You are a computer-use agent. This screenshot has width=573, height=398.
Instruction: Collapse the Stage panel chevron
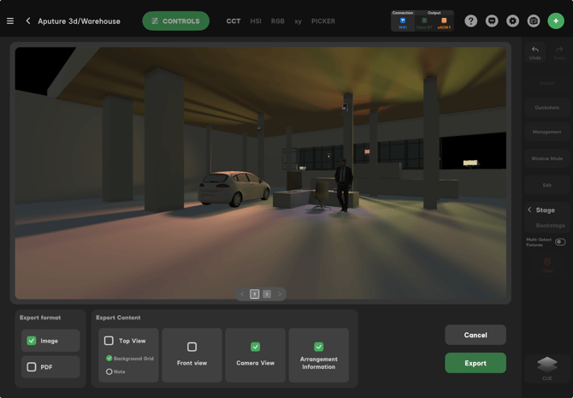click(529, 210)
